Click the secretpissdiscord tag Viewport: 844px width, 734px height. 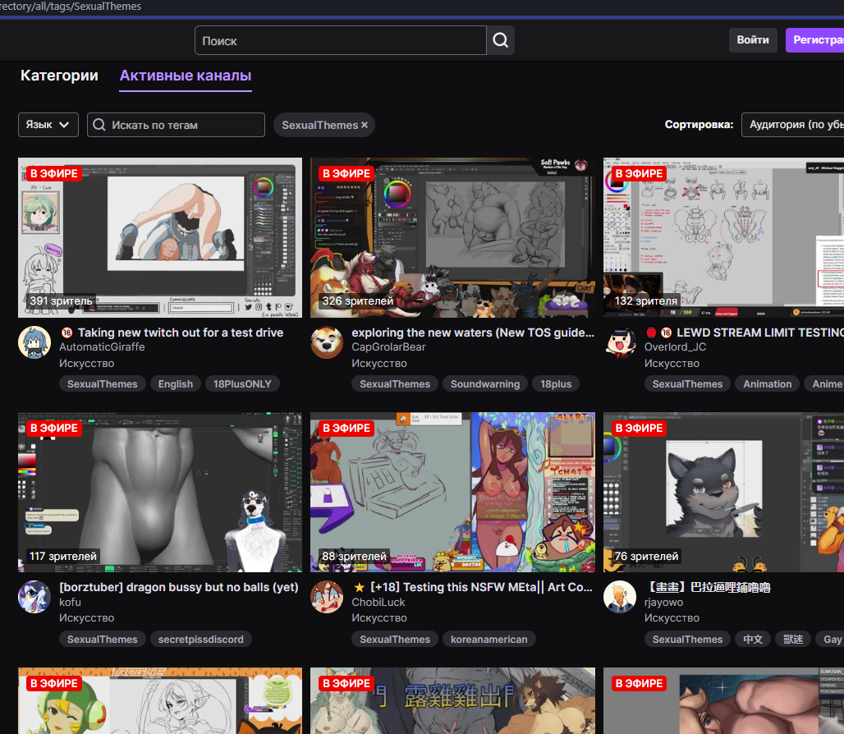(201, 640)
